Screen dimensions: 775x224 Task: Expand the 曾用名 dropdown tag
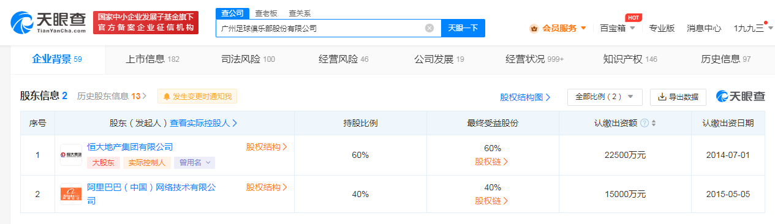coord(195,162)
